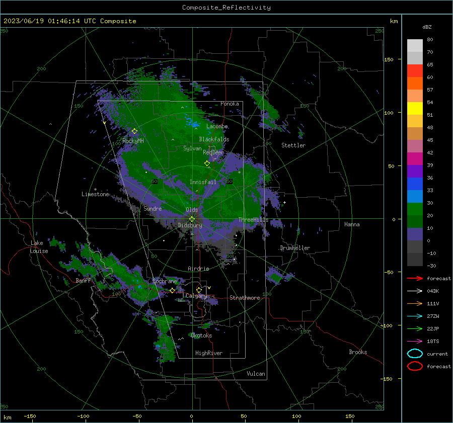The width and height of the screenshot is (453, 423).
Task: Click the RedDeer city label
Action: (x=213, y=152)
